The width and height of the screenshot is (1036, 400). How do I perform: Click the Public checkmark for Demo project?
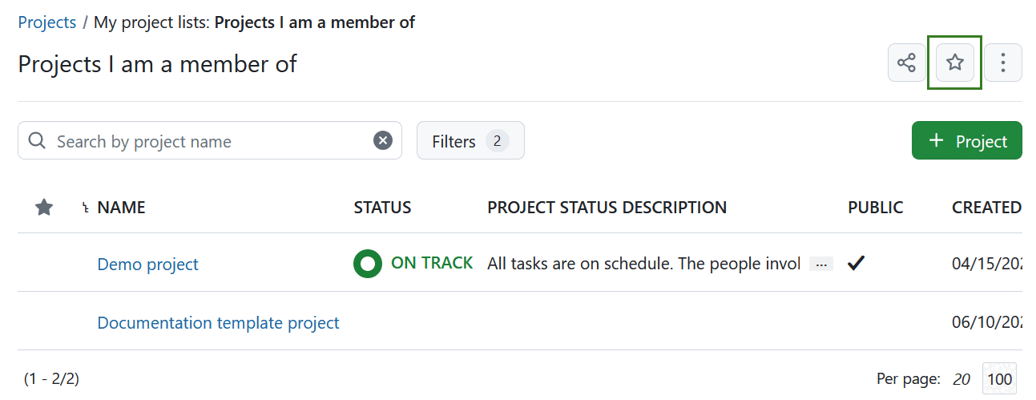tap(856, 263)
